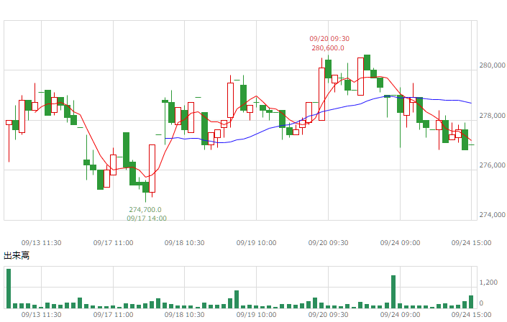Click the 278,000 price axis label

coord(492,116)
